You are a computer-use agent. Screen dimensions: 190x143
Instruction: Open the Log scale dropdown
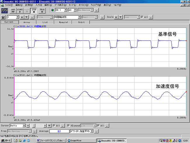pos(139,17)
